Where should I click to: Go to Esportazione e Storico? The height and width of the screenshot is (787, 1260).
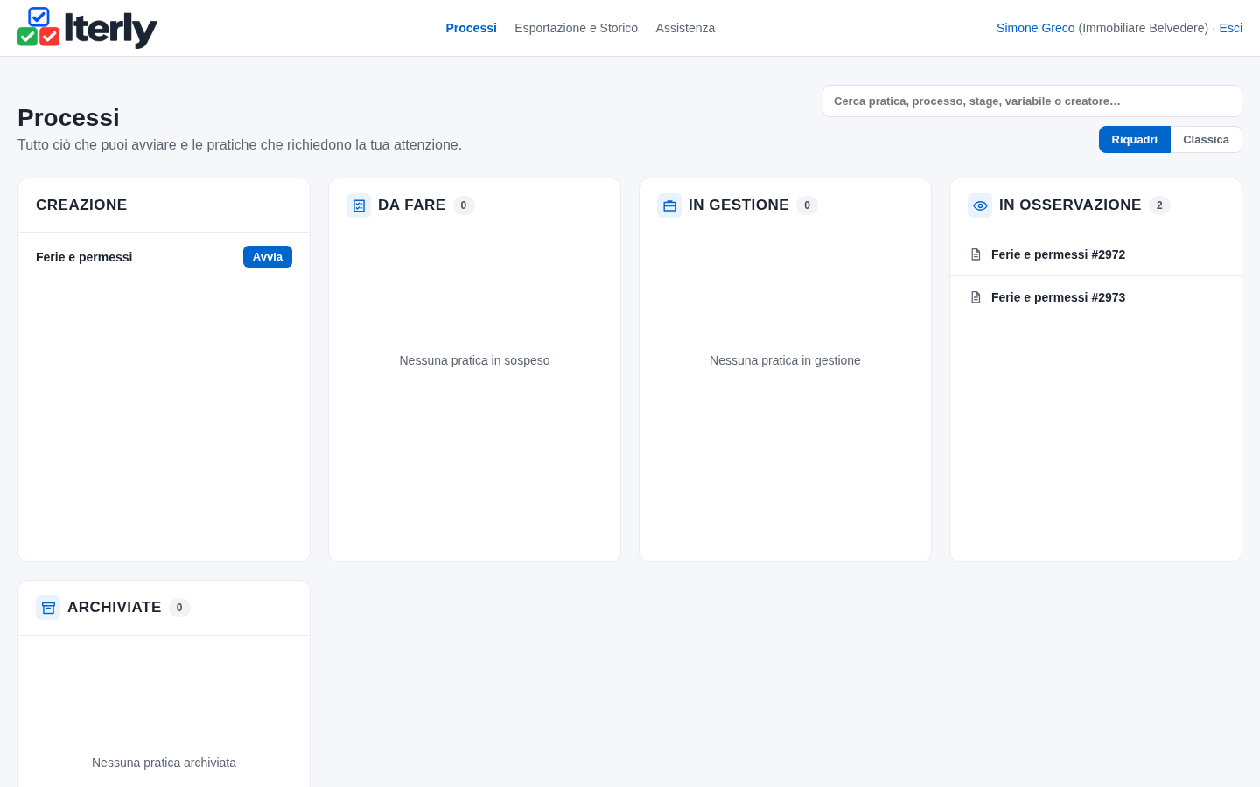(x=576, y=28)
